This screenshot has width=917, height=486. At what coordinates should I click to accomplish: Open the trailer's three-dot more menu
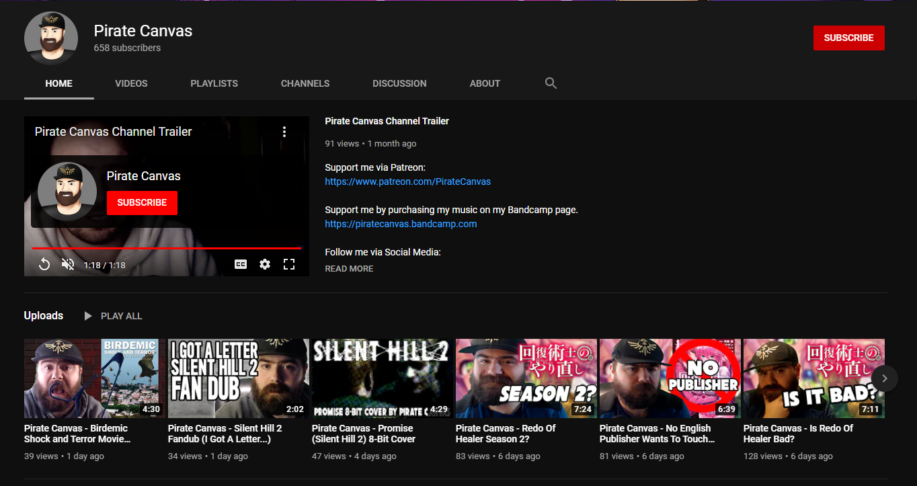(284, 132)
